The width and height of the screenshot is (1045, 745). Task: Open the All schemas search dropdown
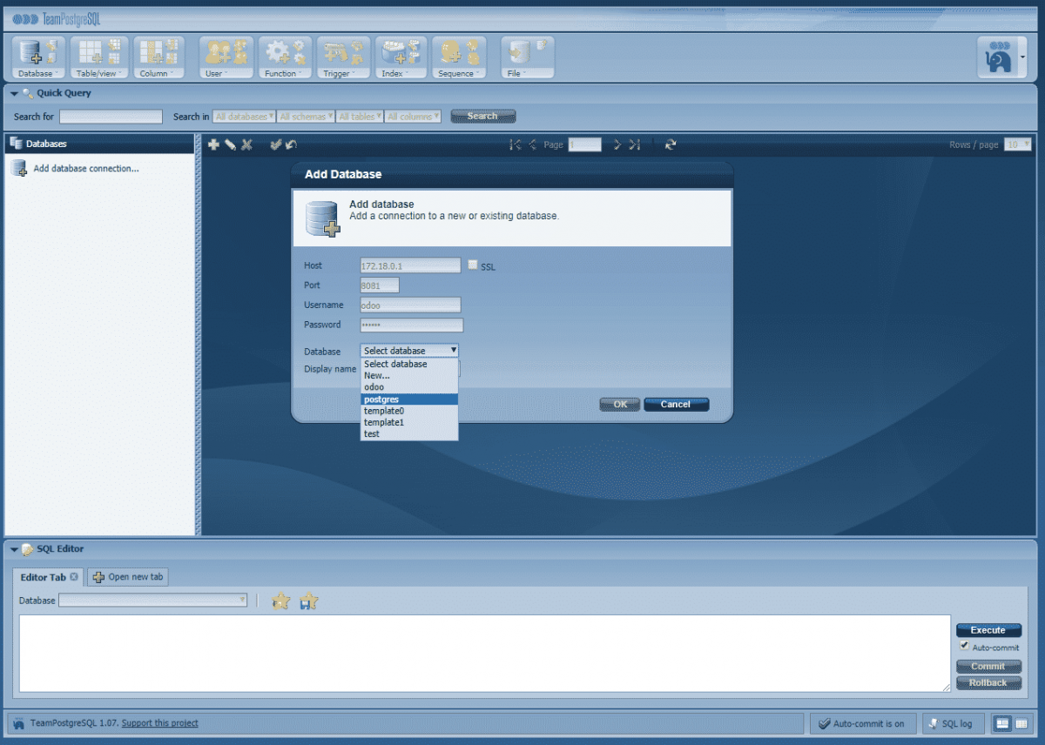(x=306, y=117)
